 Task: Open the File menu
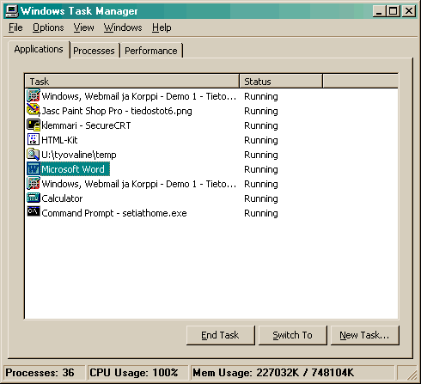[x=15, y=27]
